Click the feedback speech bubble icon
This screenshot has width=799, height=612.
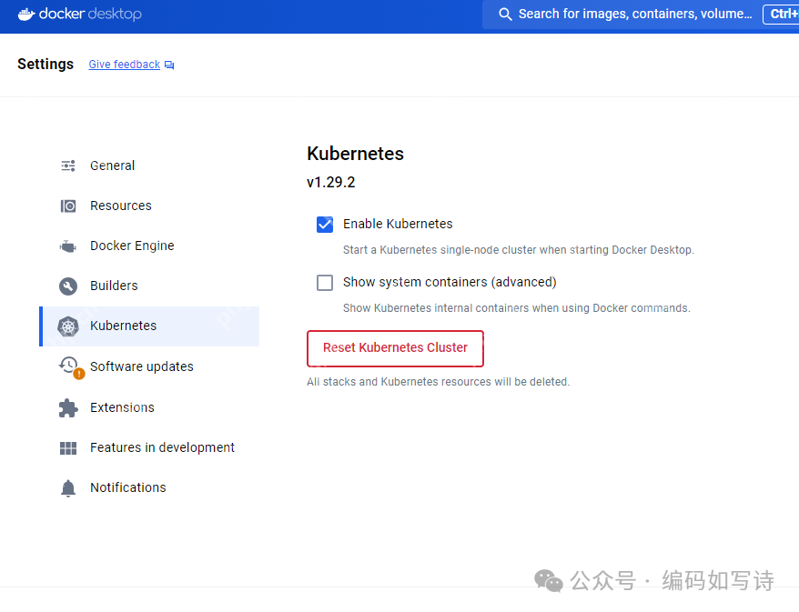(x=169, y=65)
